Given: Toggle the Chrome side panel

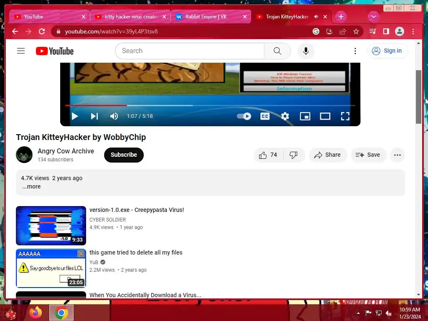Looking at the screenshot, I should (386, 31).
